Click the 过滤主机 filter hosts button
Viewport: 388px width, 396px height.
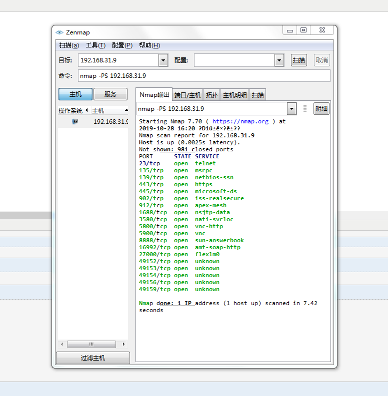coord(93,358)
